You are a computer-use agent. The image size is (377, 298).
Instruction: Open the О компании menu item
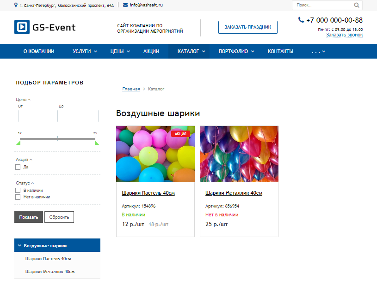pos(39,52)
